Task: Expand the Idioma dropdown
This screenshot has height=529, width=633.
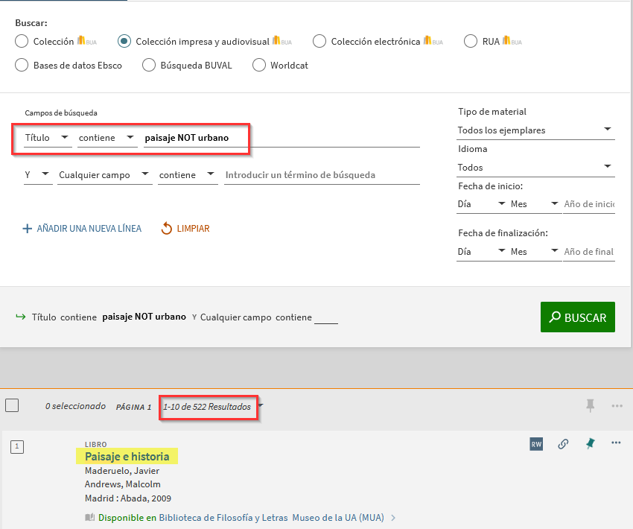Action: pos(535,168)
